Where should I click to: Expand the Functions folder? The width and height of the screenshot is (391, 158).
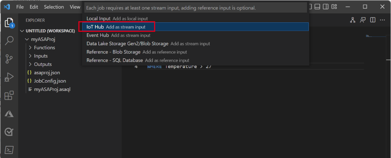44,48
